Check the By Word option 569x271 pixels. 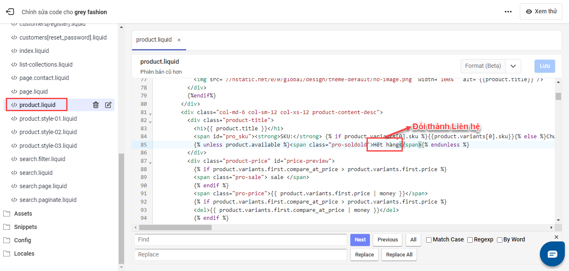coord(500,240)
